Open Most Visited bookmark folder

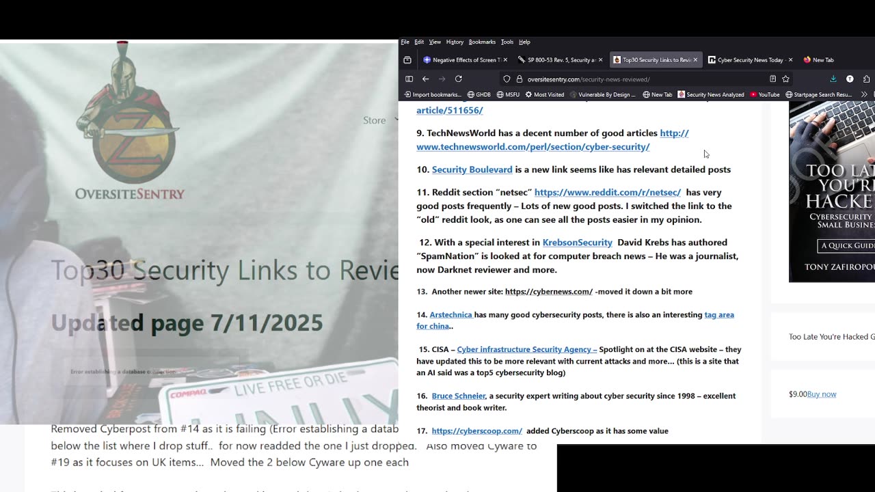545,94
